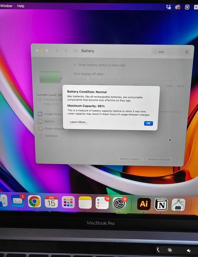Viewport: 198px width, 257px height.
Task: Go forward with the right arrow
Action: [66, 51]
